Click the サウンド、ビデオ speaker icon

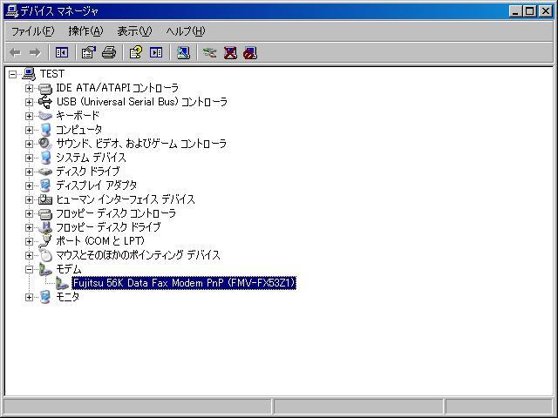(45, 144)
